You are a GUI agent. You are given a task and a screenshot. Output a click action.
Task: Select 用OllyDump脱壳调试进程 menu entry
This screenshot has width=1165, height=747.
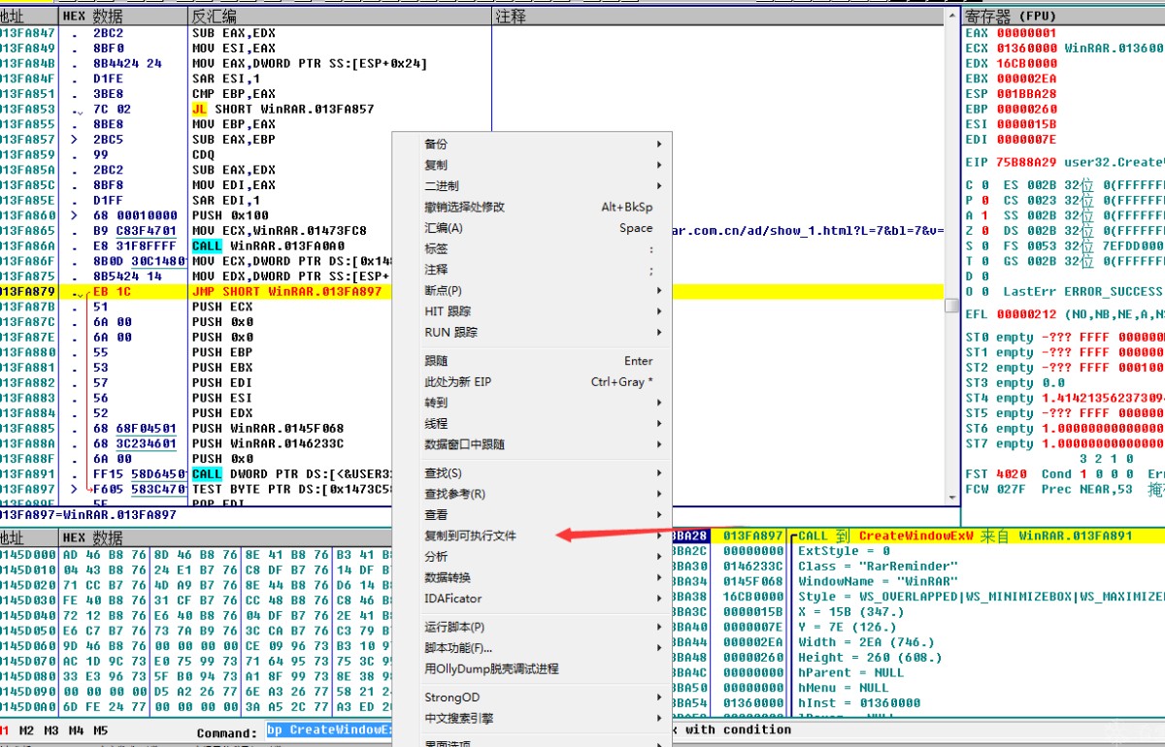click(532, 669)
